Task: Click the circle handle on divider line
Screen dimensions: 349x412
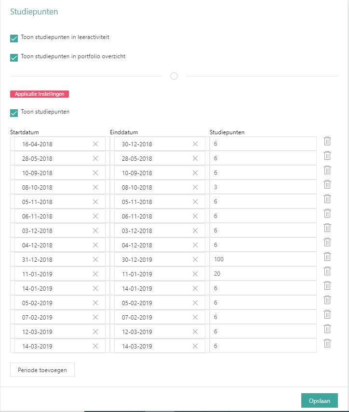Action: pyautogui.click(x=174, y=76)
